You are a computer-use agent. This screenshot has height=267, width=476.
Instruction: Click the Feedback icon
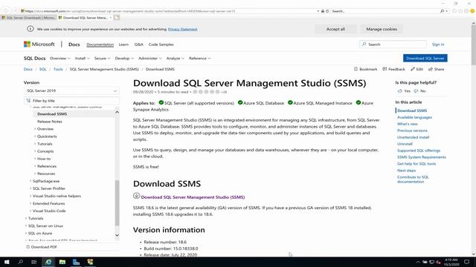[385, 69]
